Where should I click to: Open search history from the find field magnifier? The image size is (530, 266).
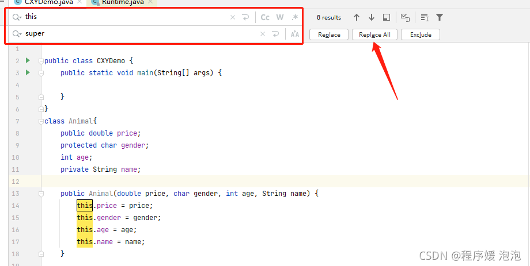(x=17, y=17)
